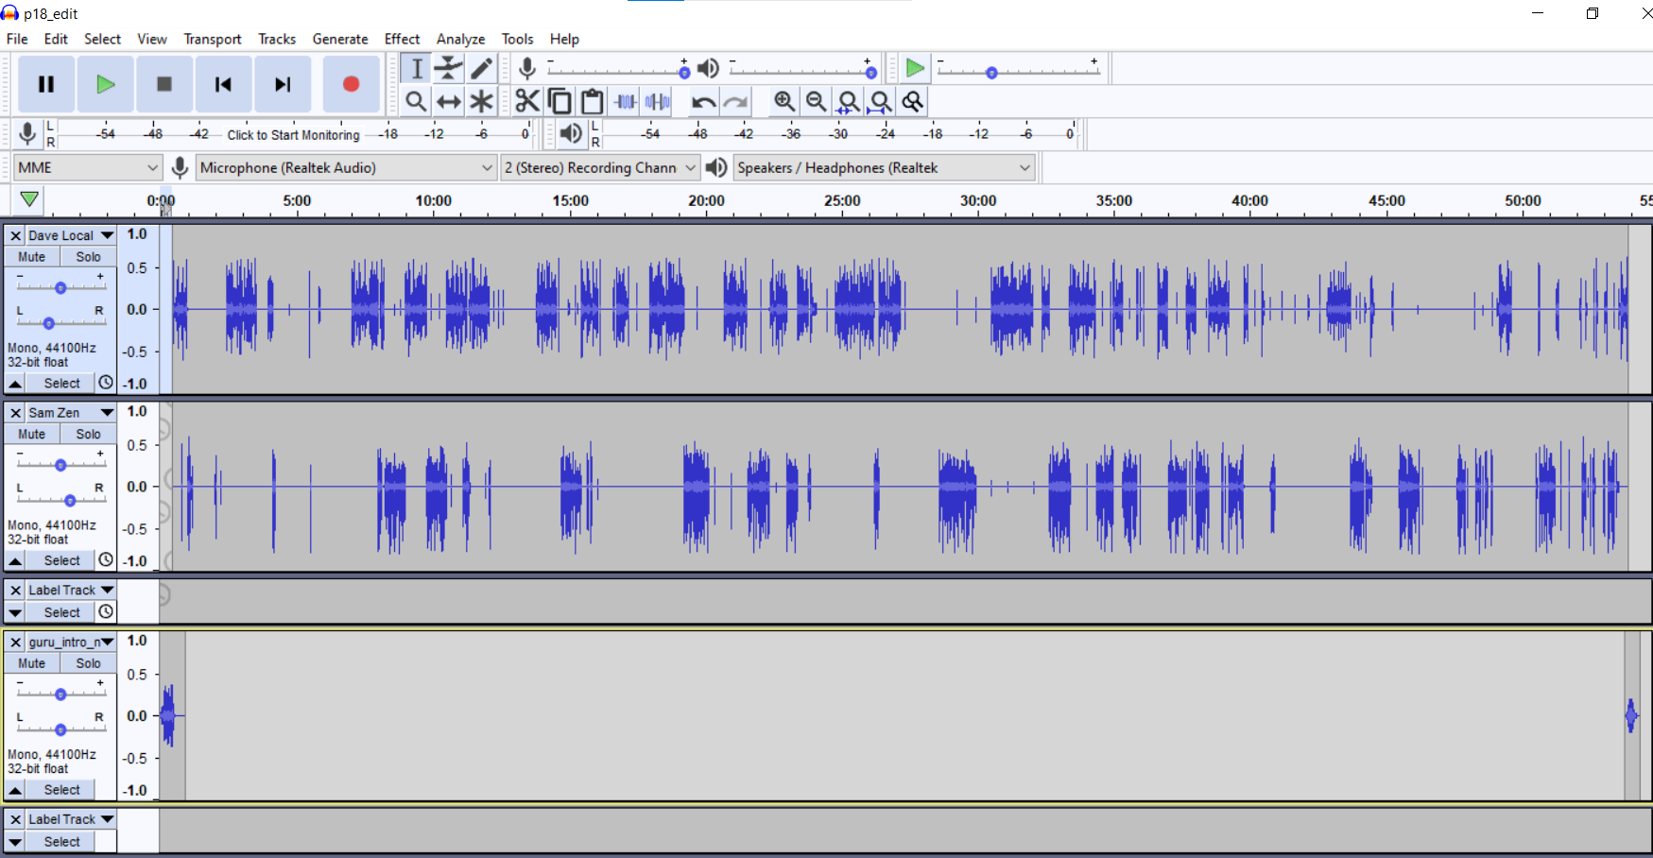The width and height of the screenshot is (1653, 858).
Task: Select the Draw tool pencil
Action: click(480, 67)
